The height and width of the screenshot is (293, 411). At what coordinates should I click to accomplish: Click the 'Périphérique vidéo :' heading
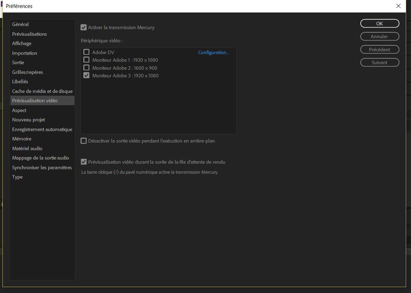[x=102, y=41]
